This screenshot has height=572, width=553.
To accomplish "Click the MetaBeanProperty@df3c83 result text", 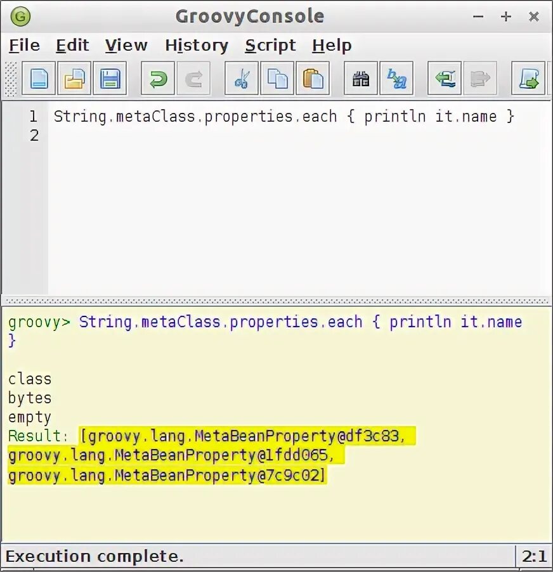I will [248, 436].
